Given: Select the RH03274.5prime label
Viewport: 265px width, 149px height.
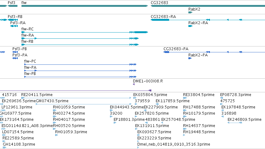Looking at the screenshot, I should [69, 113].
